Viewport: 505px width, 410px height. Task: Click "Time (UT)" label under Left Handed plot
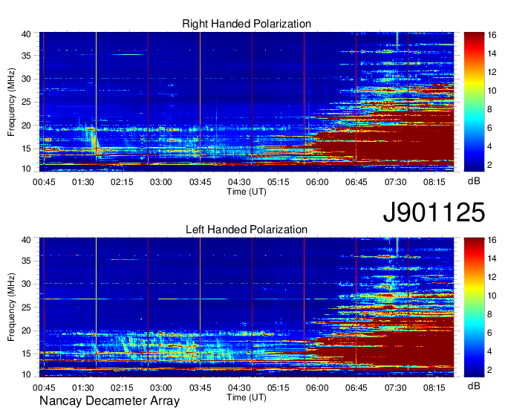pyautogui.click(x=247, y=397)
